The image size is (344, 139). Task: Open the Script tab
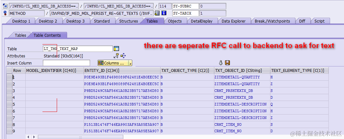tap(319, 21)
